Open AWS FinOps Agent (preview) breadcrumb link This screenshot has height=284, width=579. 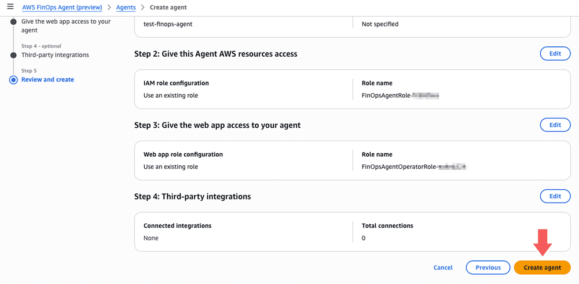pos(62,8)
